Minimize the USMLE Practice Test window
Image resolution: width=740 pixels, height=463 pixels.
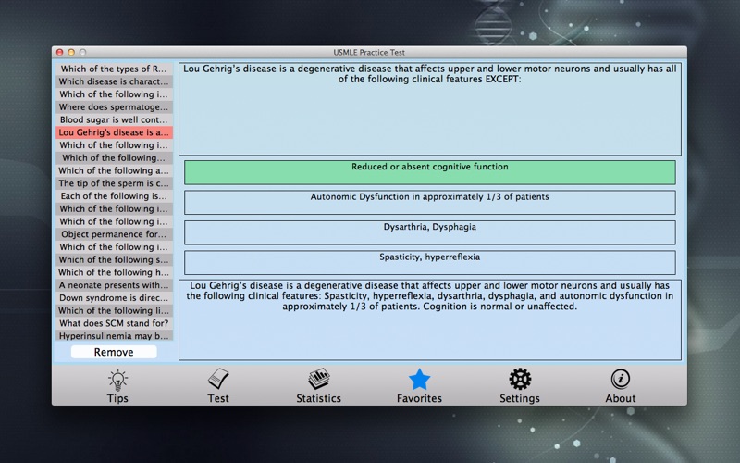click(x=71, y=53)
